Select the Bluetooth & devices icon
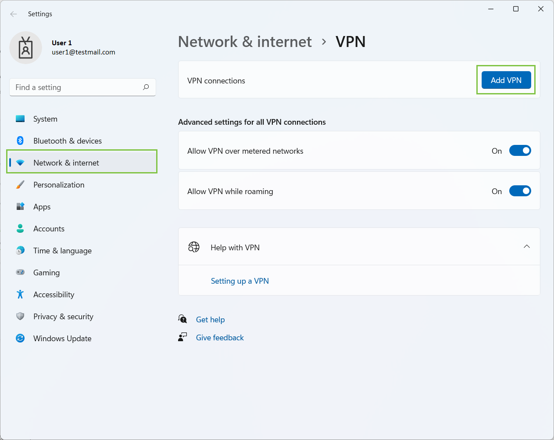554x440 pixels. 20,141
